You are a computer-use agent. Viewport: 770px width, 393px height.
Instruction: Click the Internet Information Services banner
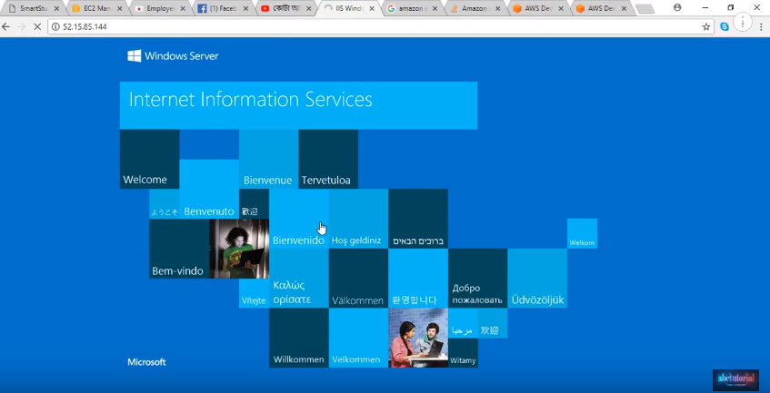point(298,105)
